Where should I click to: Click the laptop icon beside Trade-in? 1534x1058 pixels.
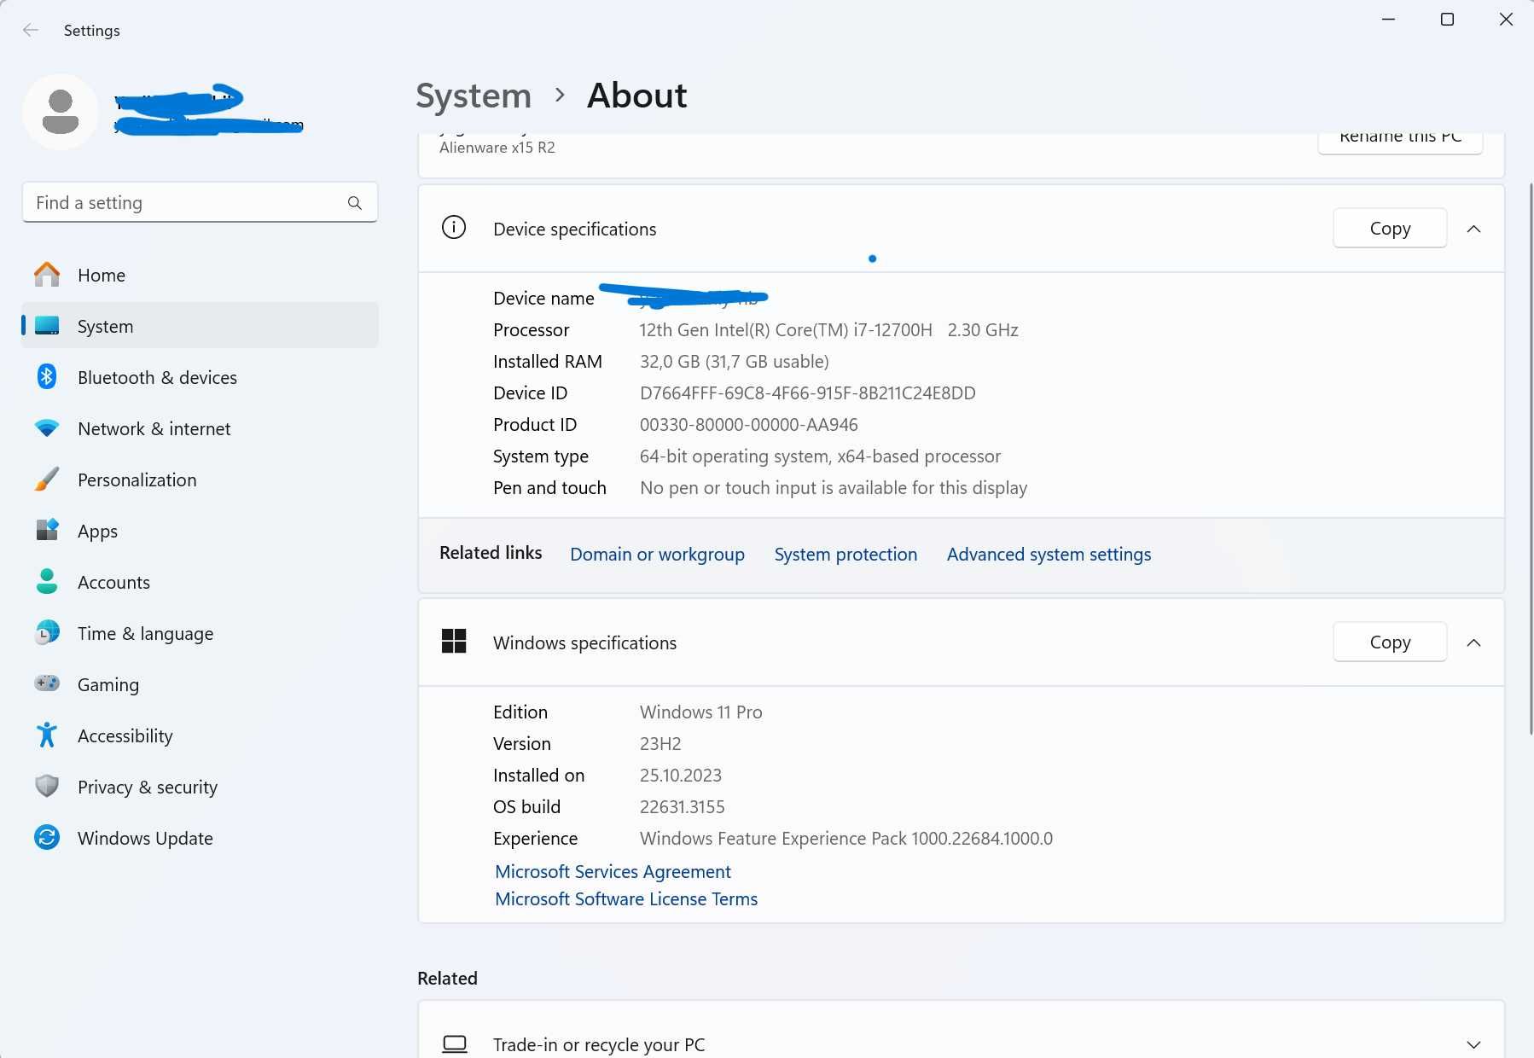(x=455, y=1044)
